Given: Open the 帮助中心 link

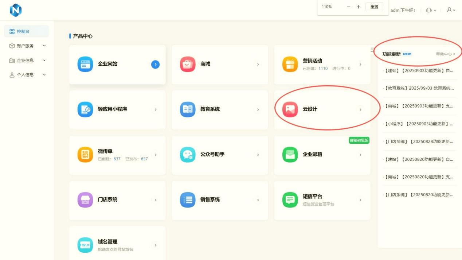Looking at the screenshot, I should pyautogui.click(x=445, y=54).
